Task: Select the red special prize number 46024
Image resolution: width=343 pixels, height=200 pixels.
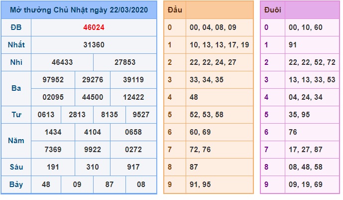Action: tap(94, 27)
